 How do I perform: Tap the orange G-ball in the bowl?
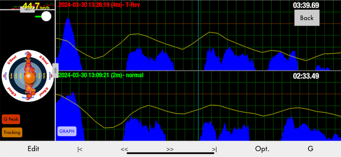point(30,78)
